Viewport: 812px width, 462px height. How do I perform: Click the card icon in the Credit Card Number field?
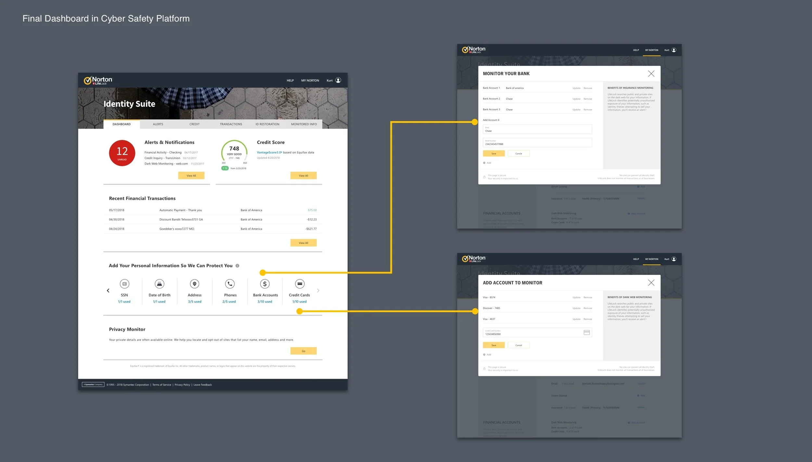(587, 333)
